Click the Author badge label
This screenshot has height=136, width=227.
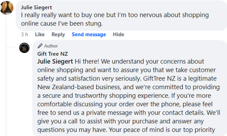[51, 46]
